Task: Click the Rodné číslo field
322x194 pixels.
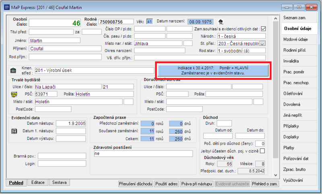Action: (116, 22)
